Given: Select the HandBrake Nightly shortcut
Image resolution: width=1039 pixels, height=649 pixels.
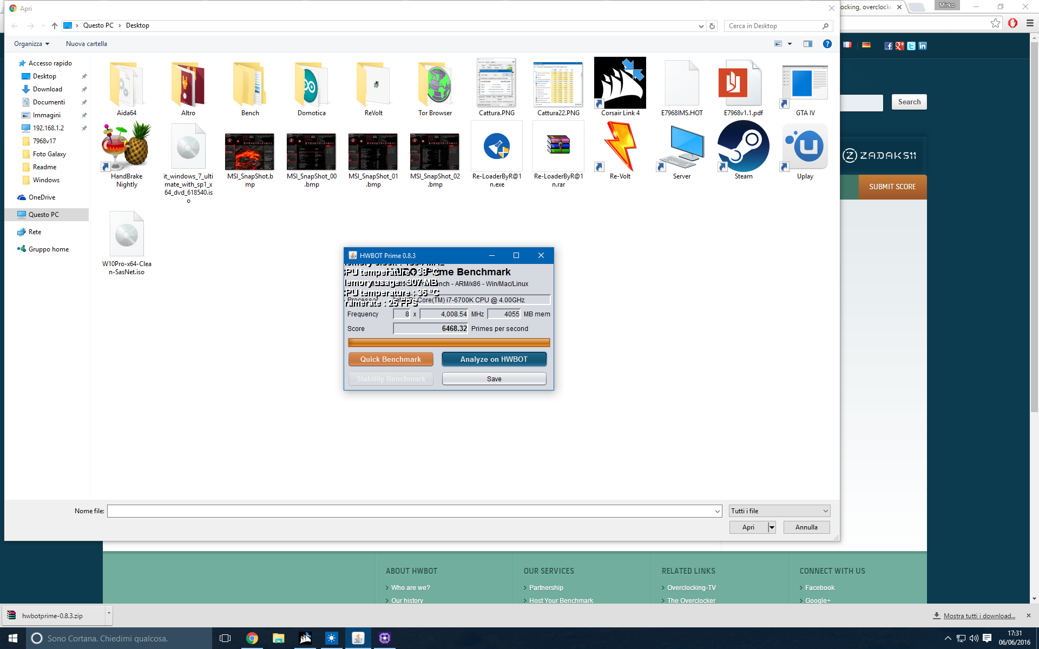Looking at the screenshot, I should click(x=127, y=155).
